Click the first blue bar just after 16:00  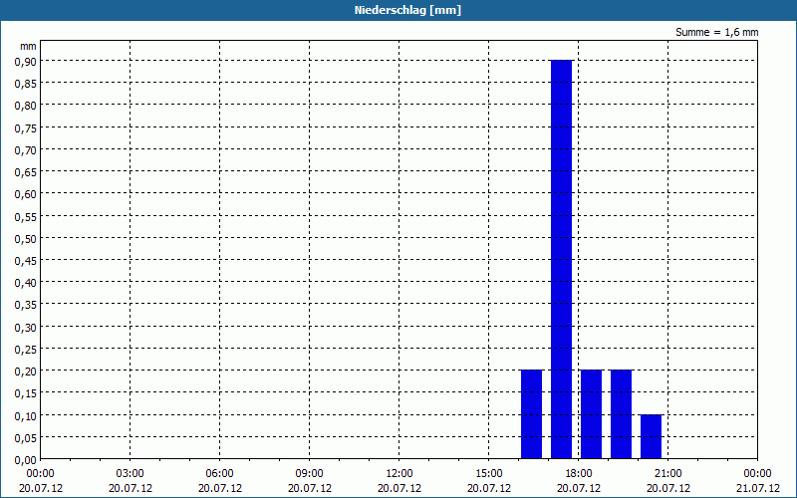tap(532, 414)
